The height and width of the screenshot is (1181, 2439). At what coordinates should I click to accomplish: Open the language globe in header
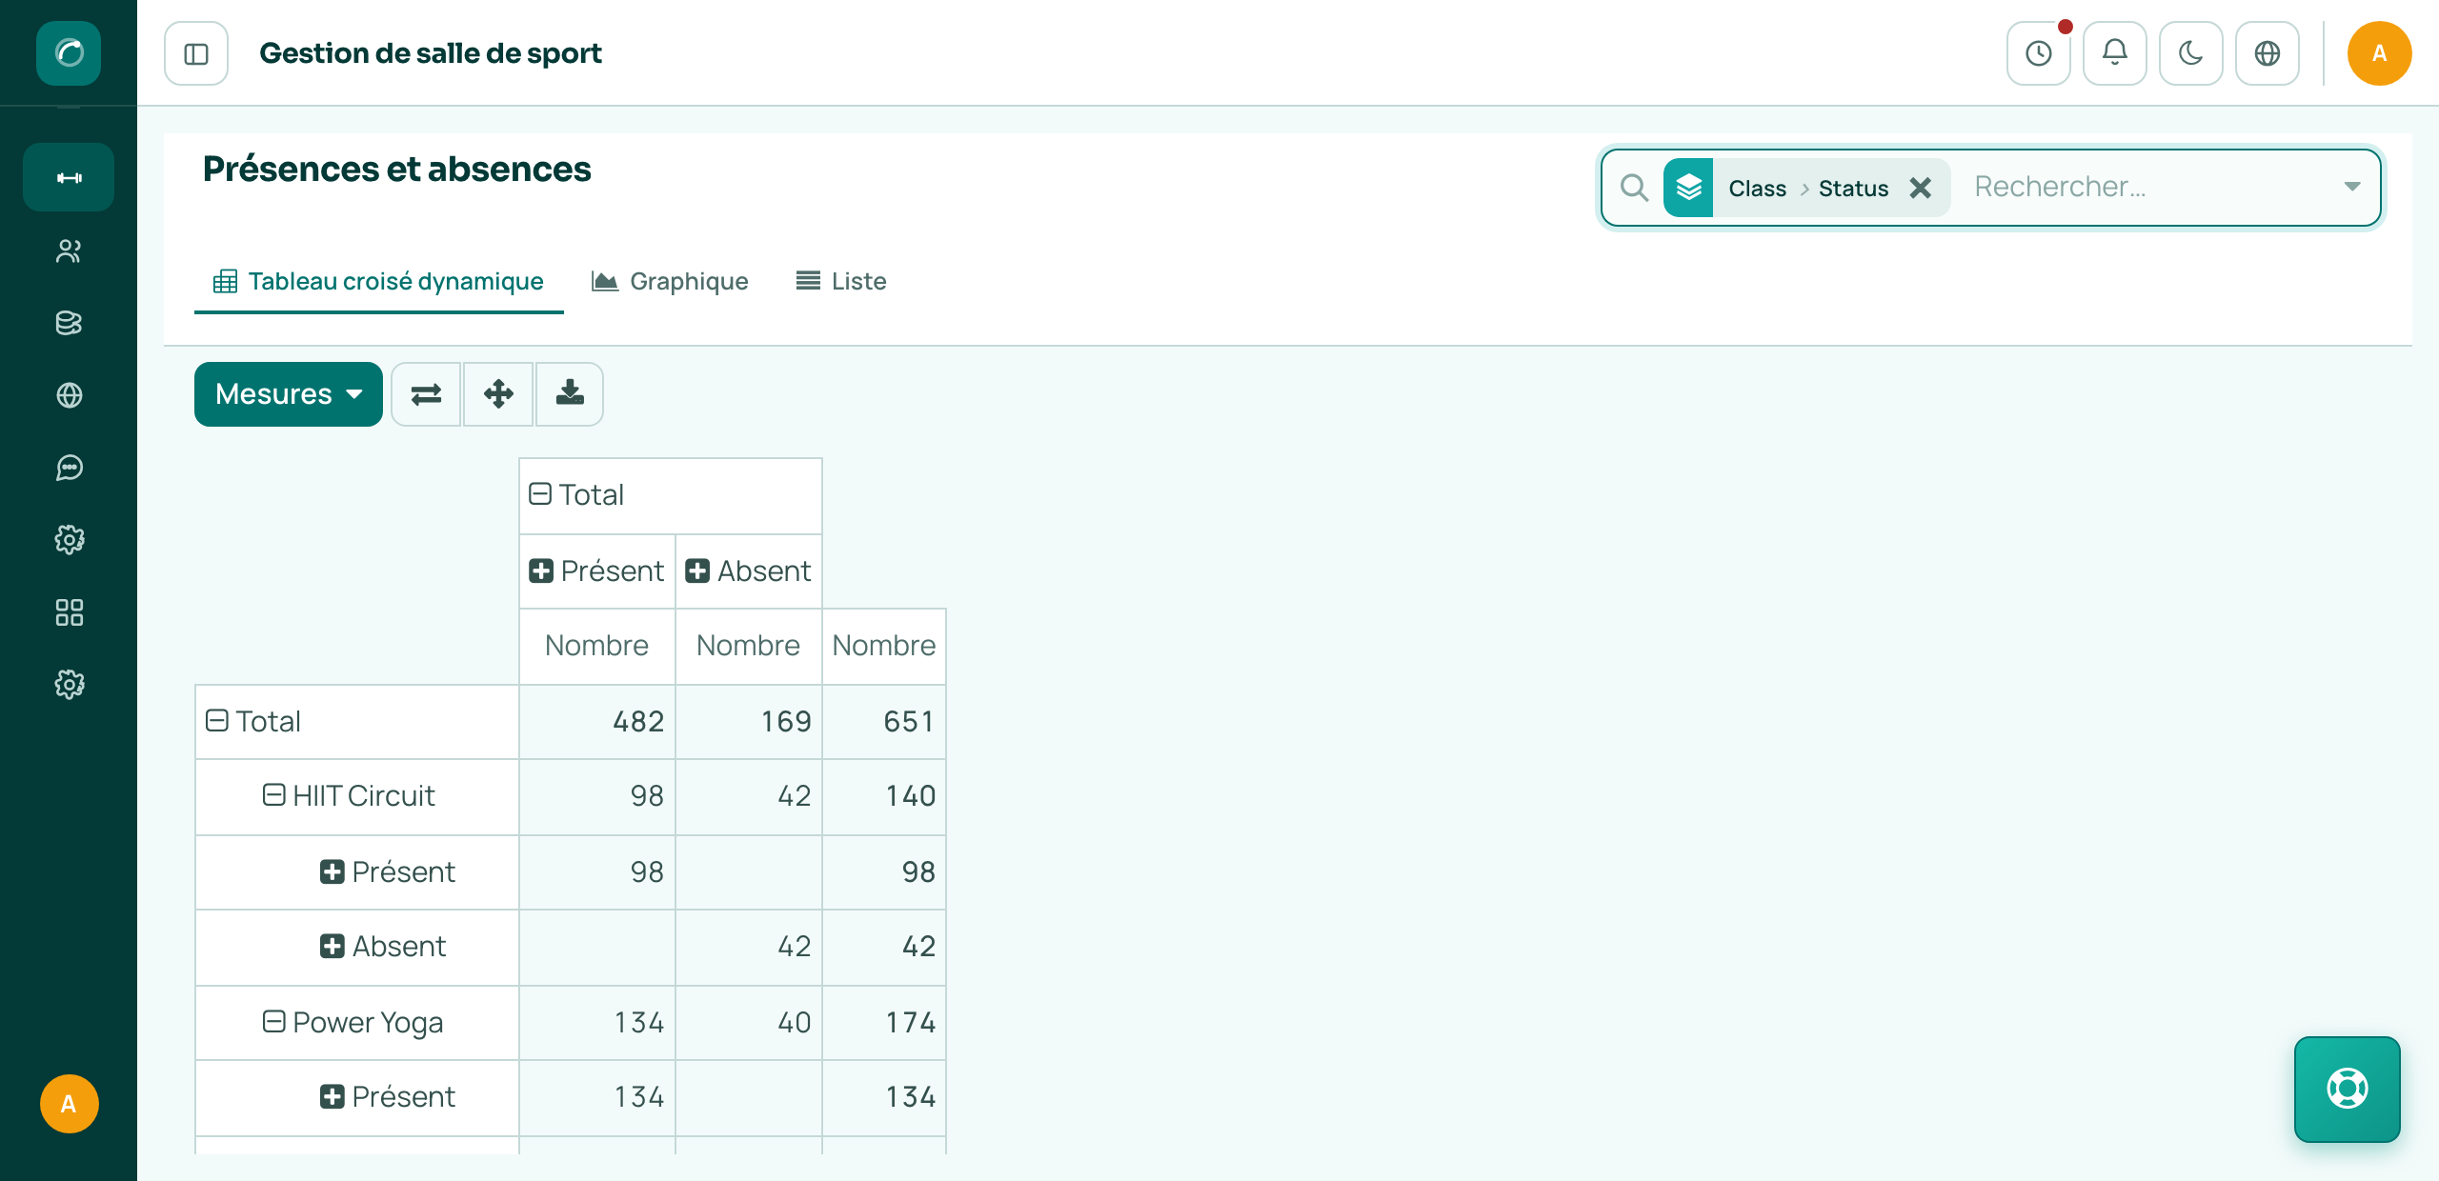(x=2268, y=53)
